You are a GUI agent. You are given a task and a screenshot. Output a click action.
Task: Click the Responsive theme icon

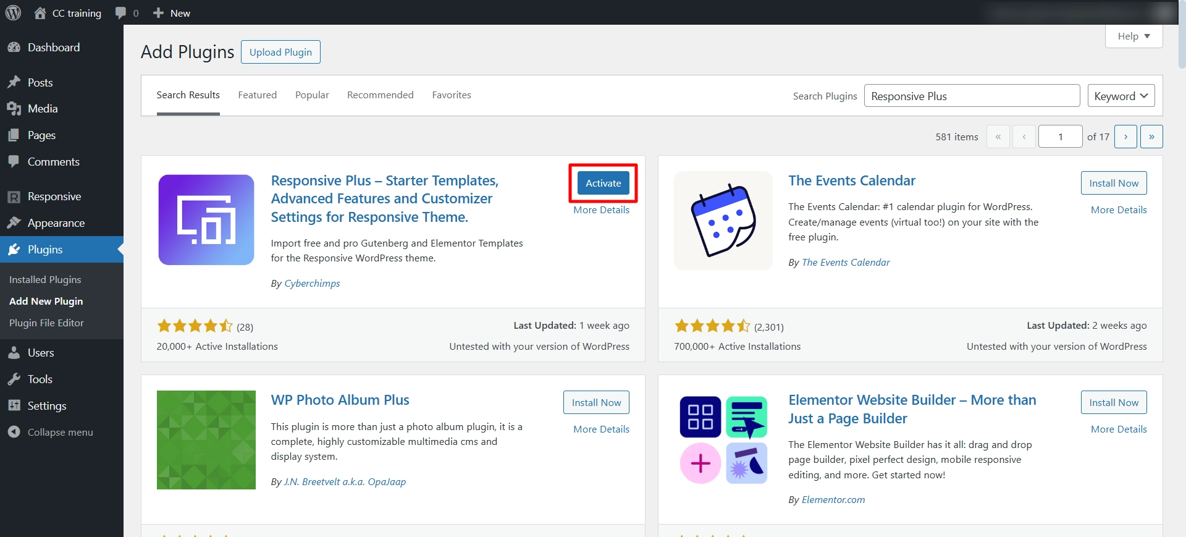pyautogui.click(x=14, y=197)
